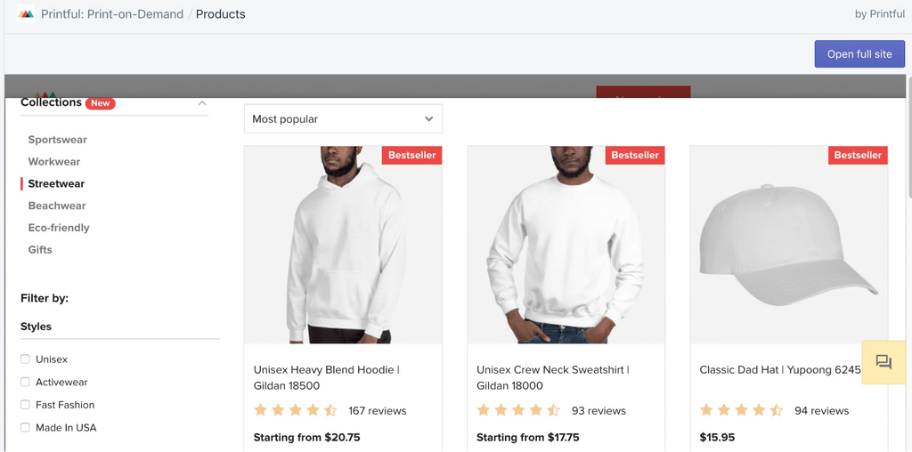Click the hoodie's star rating
The width and height of the screenshot is (912, 452).
pos(295,410)
